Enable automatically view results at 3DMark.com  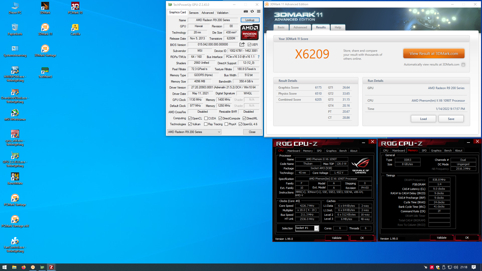pos(463,65)
